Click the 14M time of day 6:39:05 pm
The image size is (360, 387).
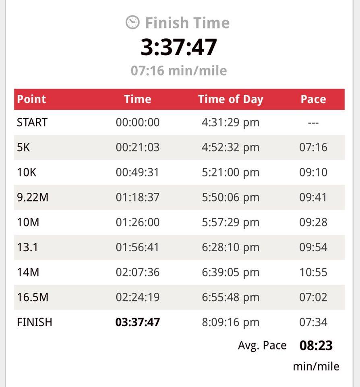coord(231,273)
